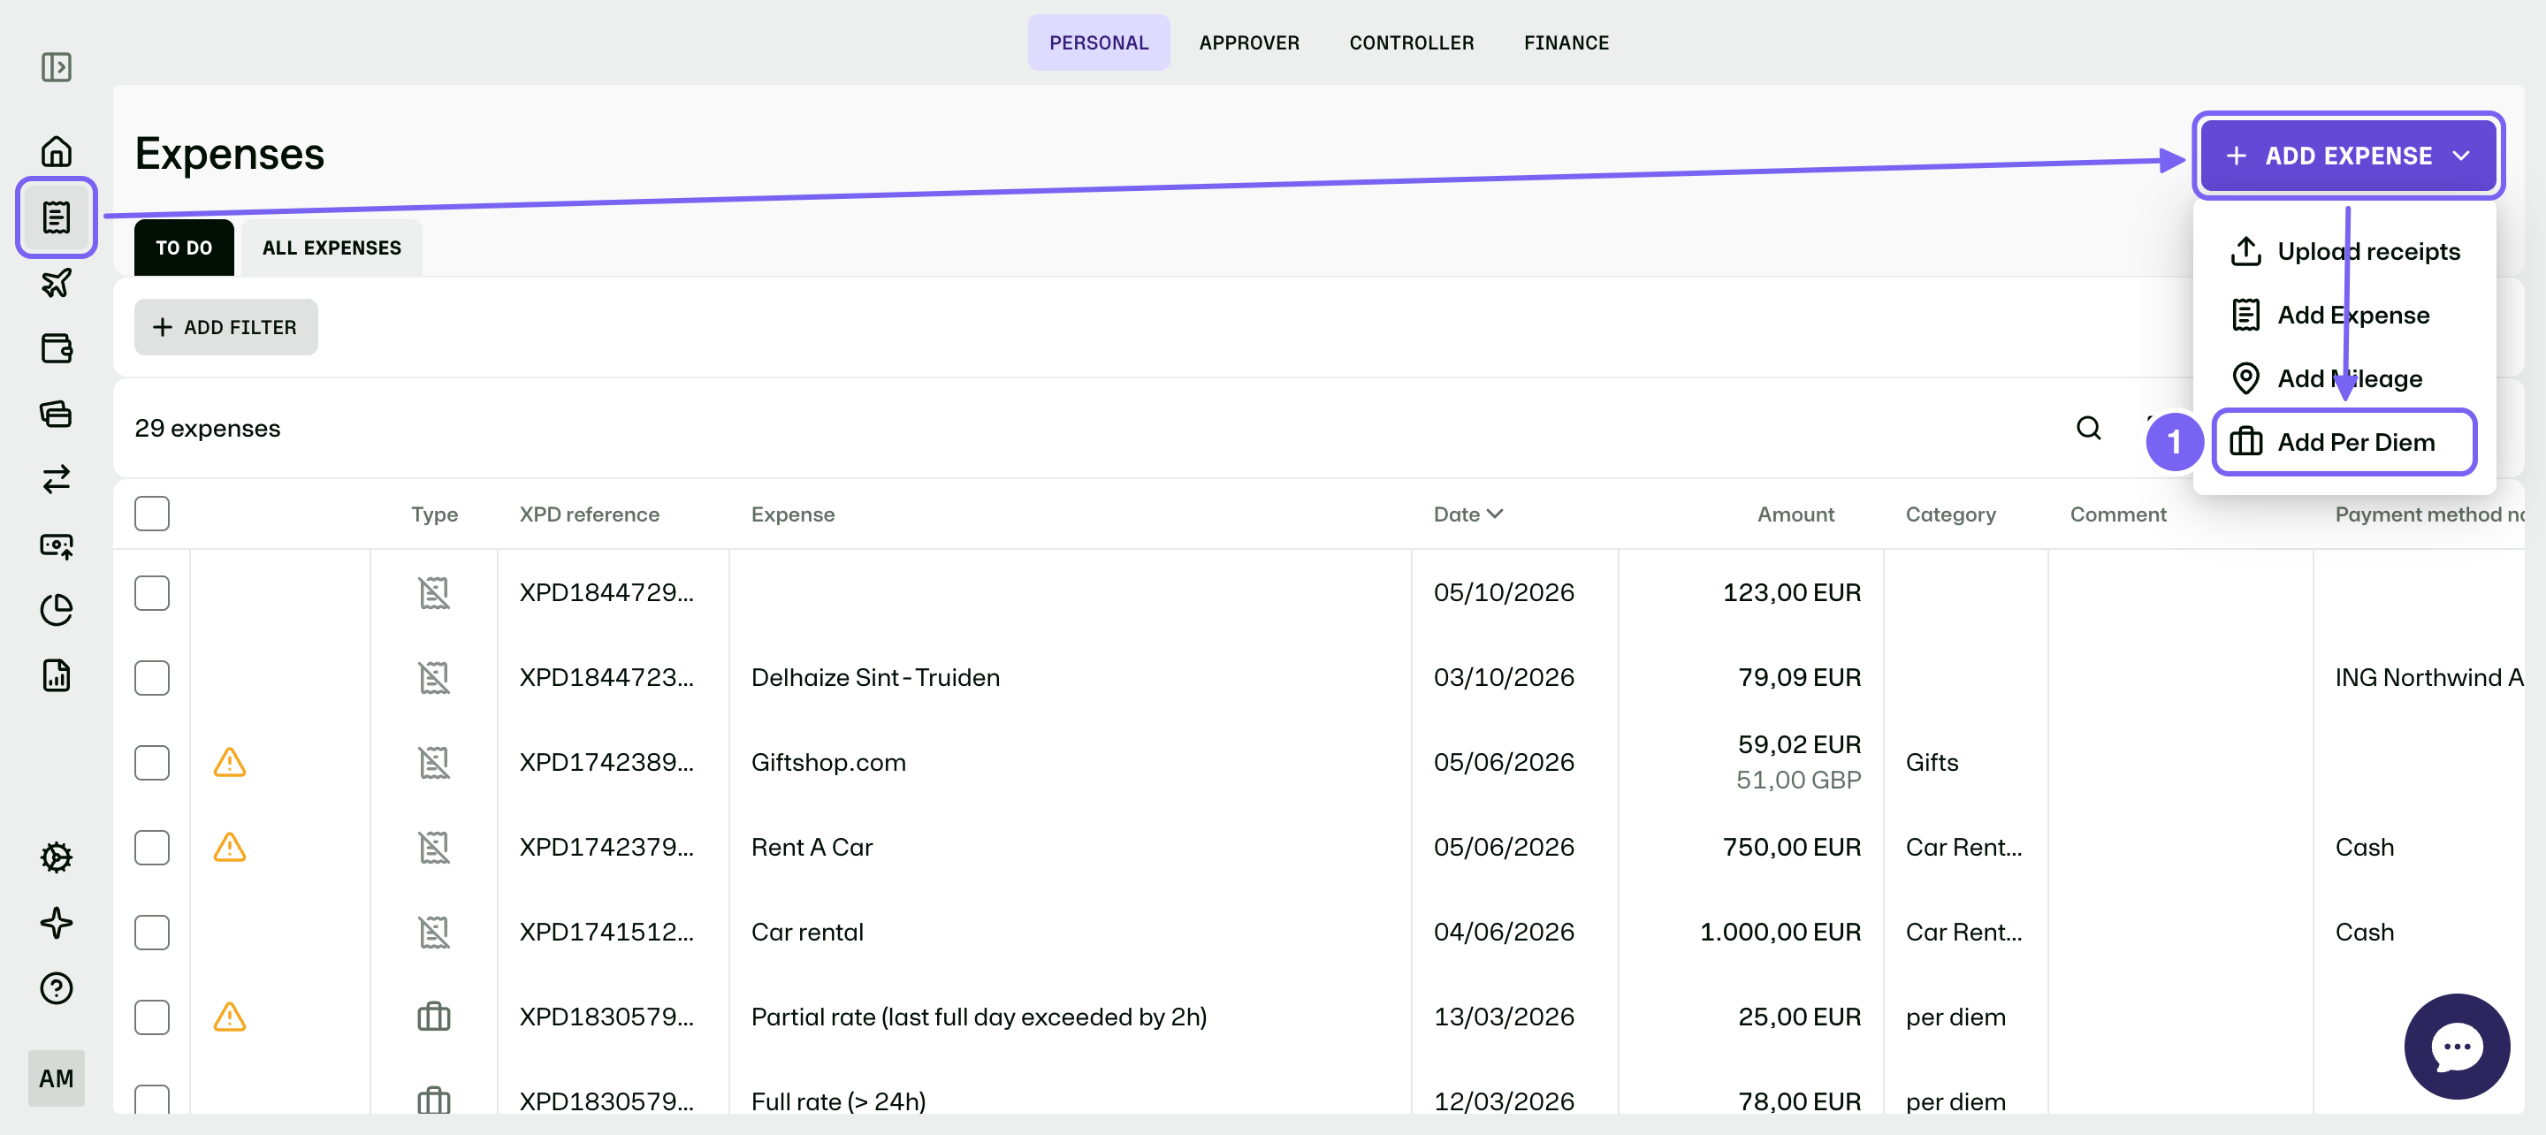Image resolution: width=2546 pixels, height=1135 pixels.
Task: Choose Add Expense menu entry
Action: click(x=2344, y=315)
